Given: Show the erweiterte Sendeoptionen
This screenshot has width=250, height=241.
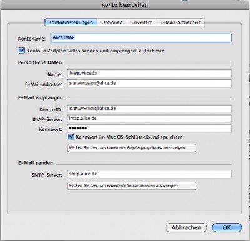Looking at the screenshot, I should pyautogui.click(x=132, y=186).
